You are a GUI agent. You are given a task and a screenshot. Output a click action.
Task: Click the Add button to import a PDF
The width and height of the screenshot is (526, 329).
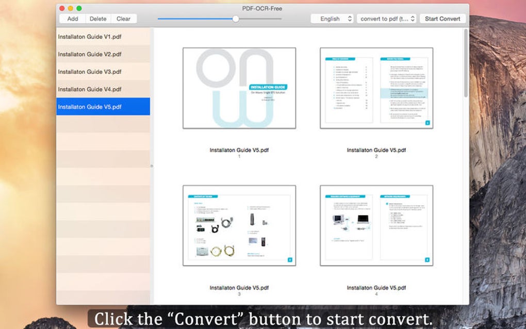(x=72, y=19)
